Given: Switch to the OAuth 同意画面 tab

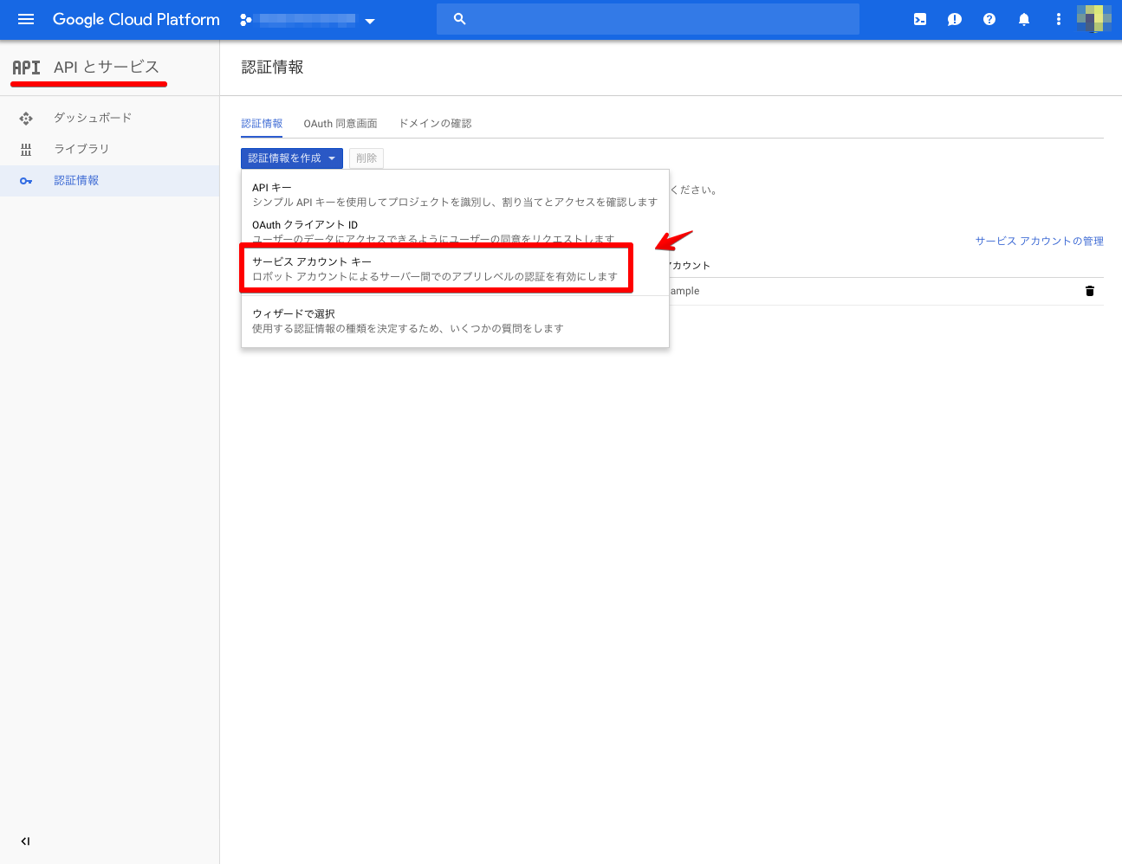Looking at the screenshot, I should pyautogui.click(x=340, y=124).
